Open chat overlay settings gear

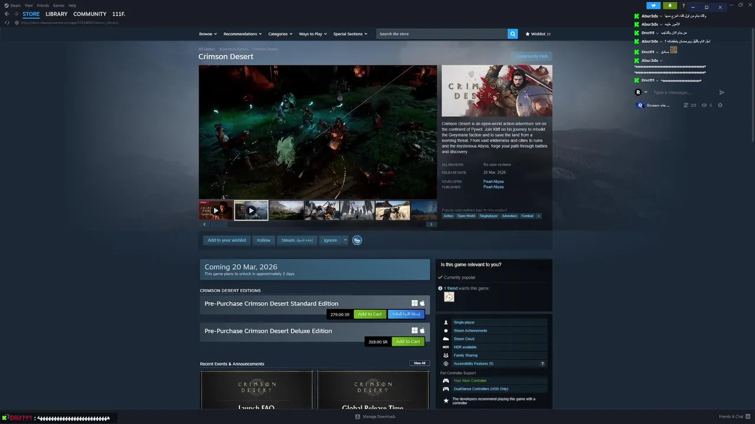tap(720, 105)
